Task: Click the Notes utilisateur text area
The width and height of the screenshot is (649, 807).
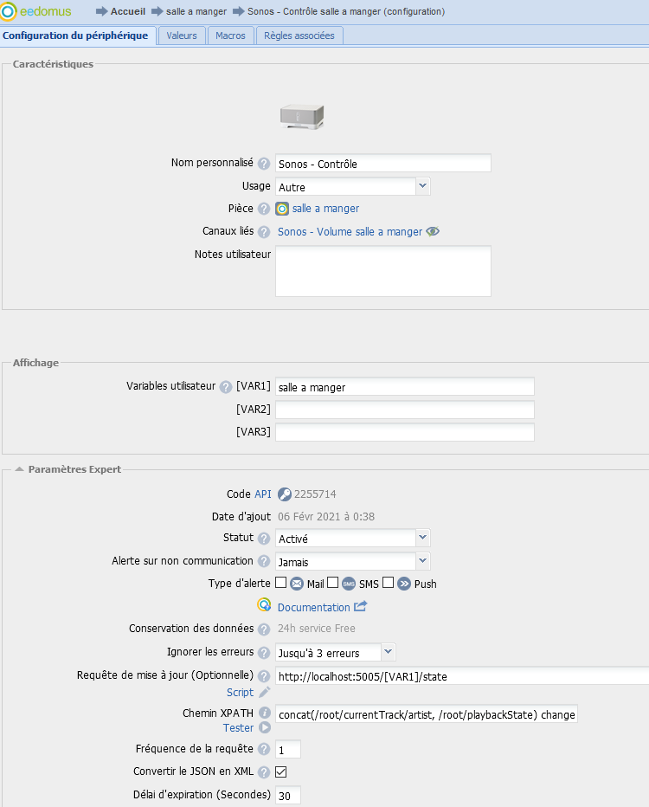Action: (383, 271)
